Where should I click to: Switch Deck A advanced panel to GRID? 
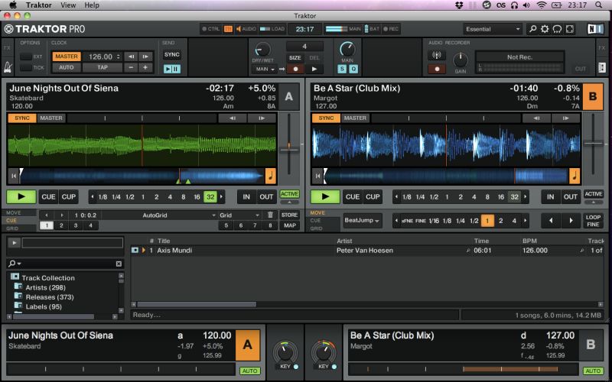coord(12,228)
